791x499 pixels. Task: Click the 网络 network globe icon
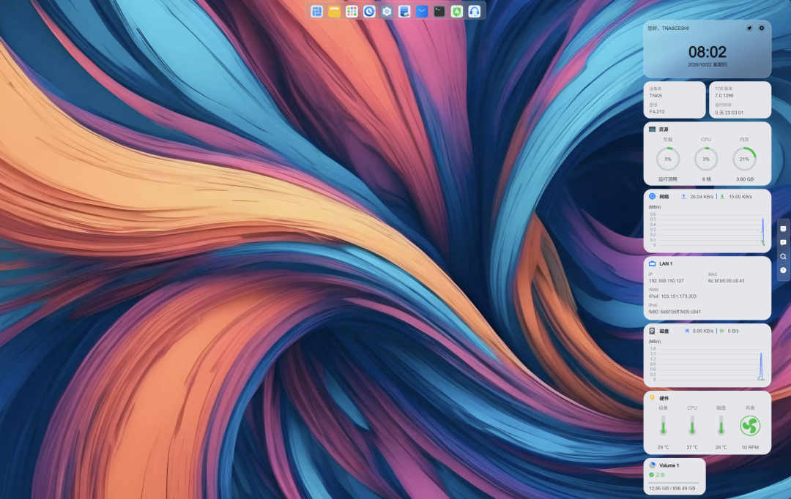653,197
